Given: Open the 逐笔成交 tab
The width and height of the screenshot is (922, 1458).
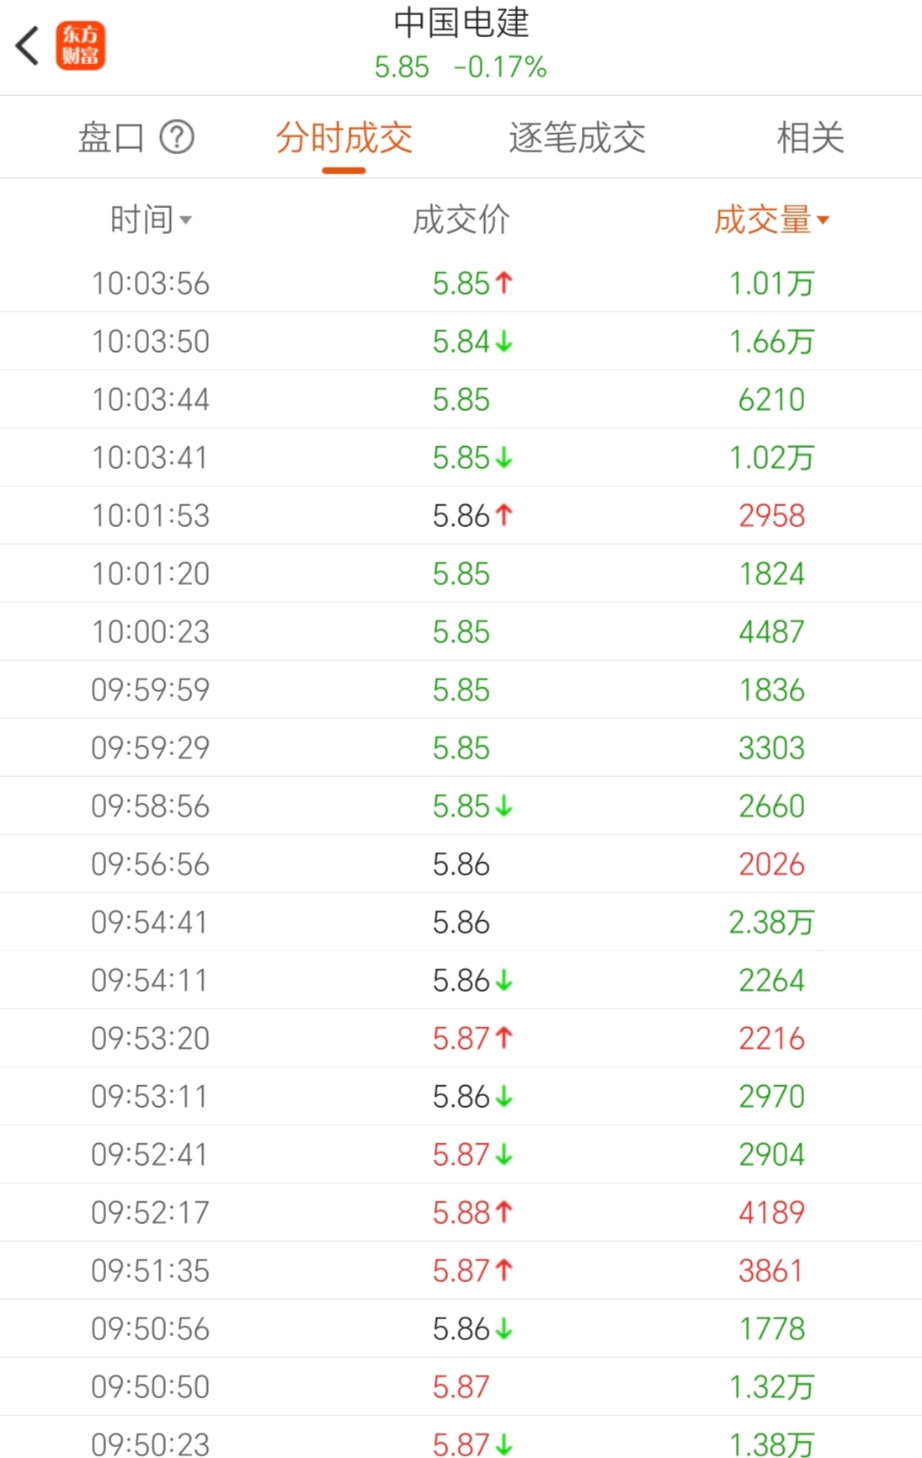Looking at the screenshot, I should click(577, 137).
